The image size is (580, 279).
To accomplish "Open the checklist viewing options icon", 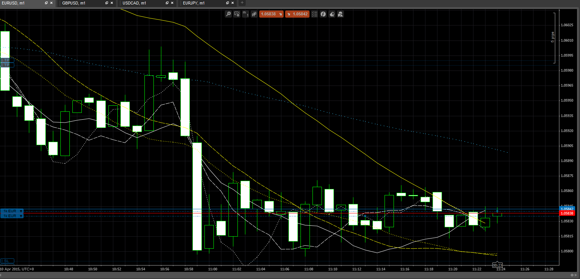I will coord(314,14).
